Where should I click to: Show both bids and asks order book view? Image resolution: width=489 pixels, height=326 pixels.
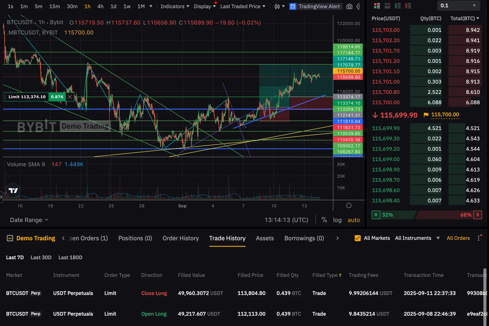click(377, 6)
